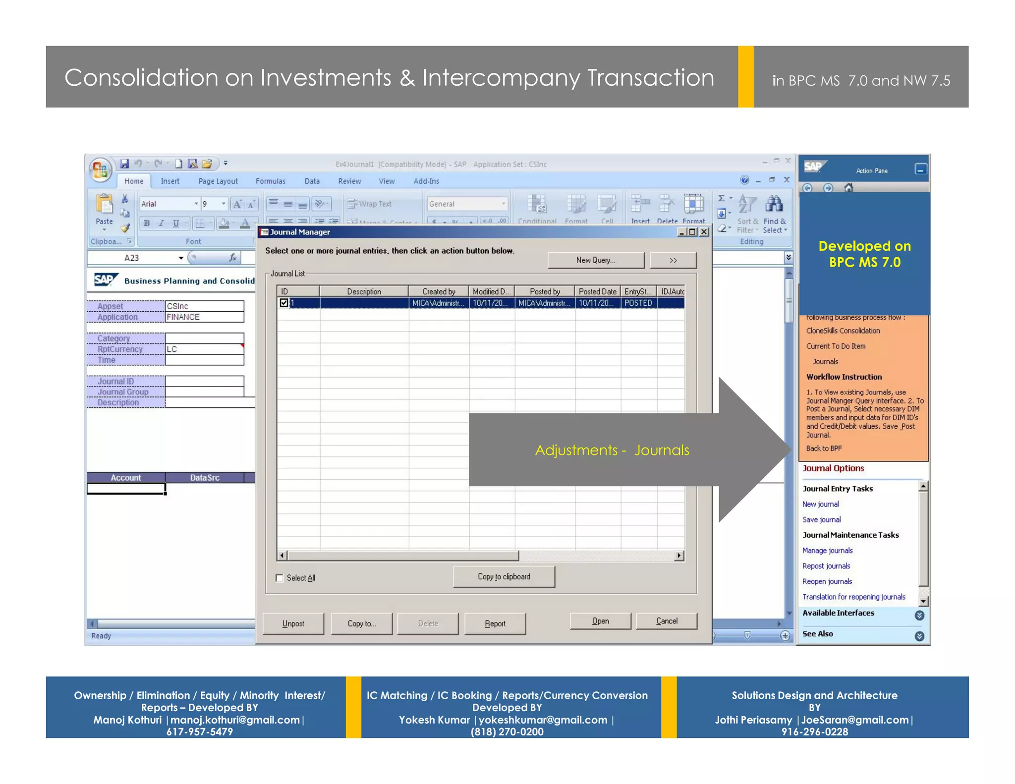Click the Top Align icon
1015x784 pixels.
(274, 203)
